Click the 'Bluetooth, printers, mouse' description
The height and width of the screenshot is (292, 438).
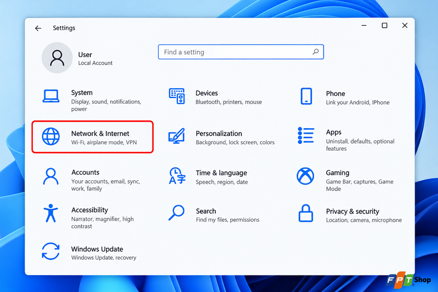click(229, 102)
